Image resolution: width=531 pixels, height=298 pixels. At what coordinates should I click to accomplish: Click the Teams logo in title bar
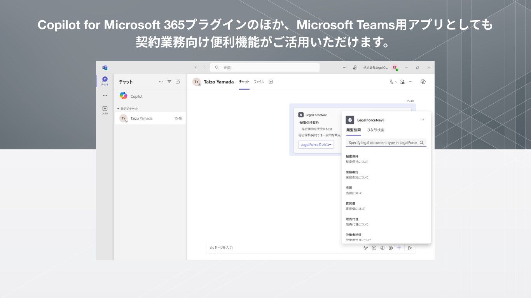105,68
